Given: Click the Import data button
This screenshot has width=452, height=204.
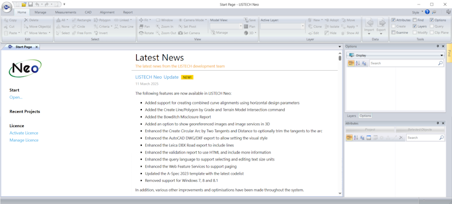Looking at the screenshot, I should pyautogui.click(x=369, y=27).
